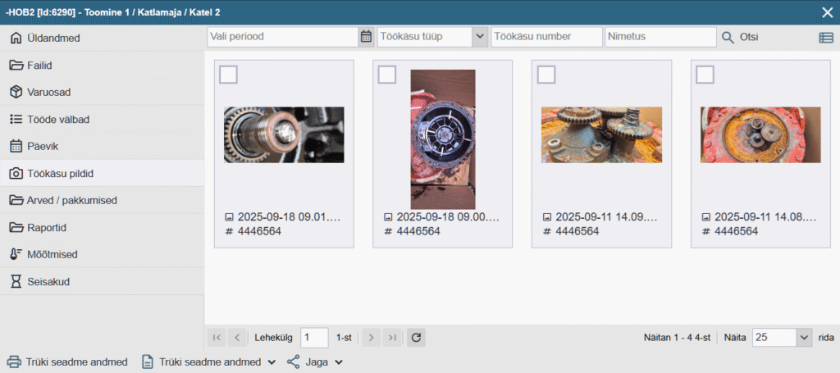Viewport: 840px width, 373px height.
Task: Click the calendar icon beside Vali periood
Action: (365, 37)
